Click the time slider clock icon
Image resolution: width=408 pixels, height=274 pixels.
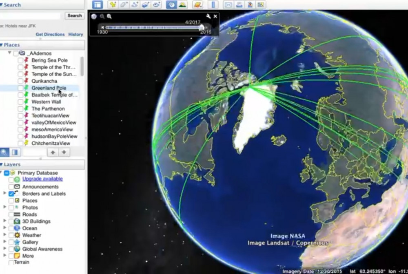[x=94, y=16]
